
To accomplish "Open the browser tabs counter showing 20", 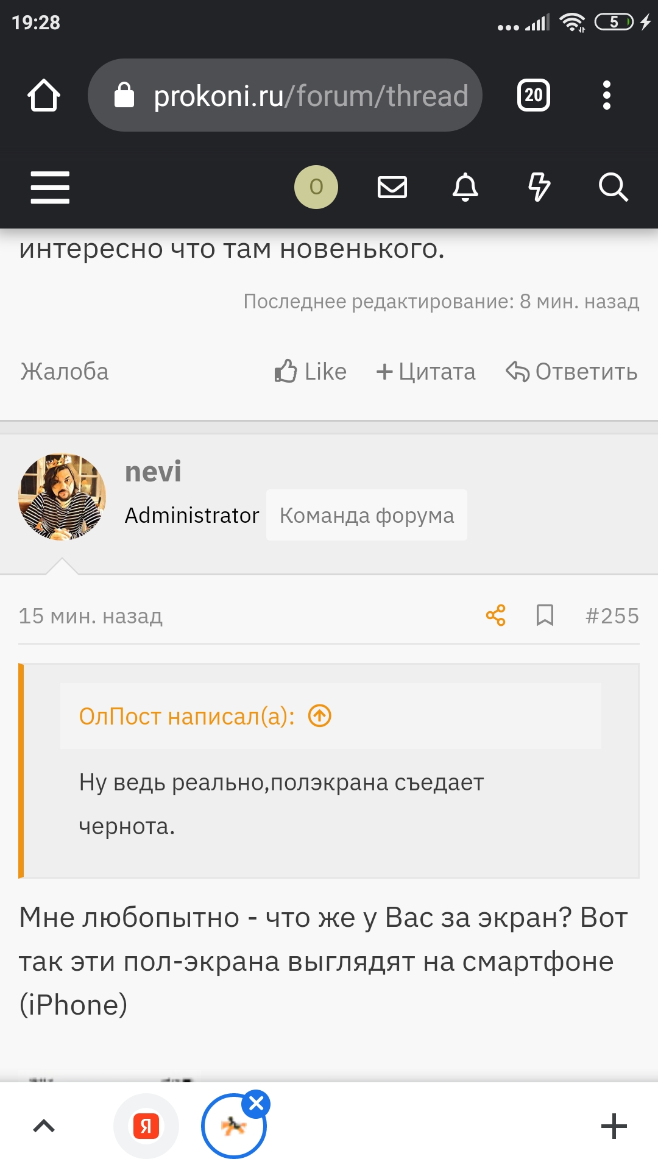I will click(533, 96).
